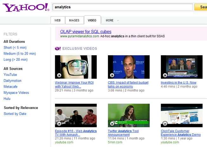Image resolution: width=207 pixels, height=147 pixels.
Task: Filter sources by Metacafe
Action: coord(10,87)
